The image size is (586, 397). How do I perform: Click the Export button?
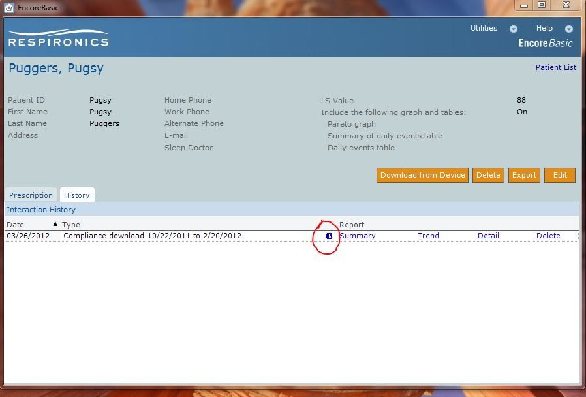(524, 175)
